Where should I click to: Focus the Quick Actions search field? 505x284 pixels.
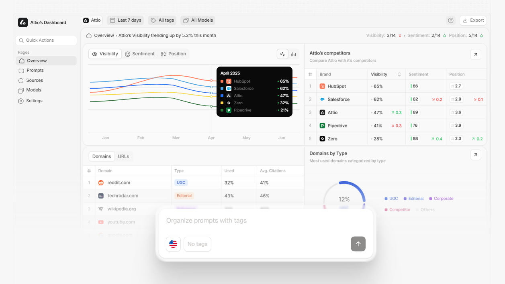click(46, 40)
